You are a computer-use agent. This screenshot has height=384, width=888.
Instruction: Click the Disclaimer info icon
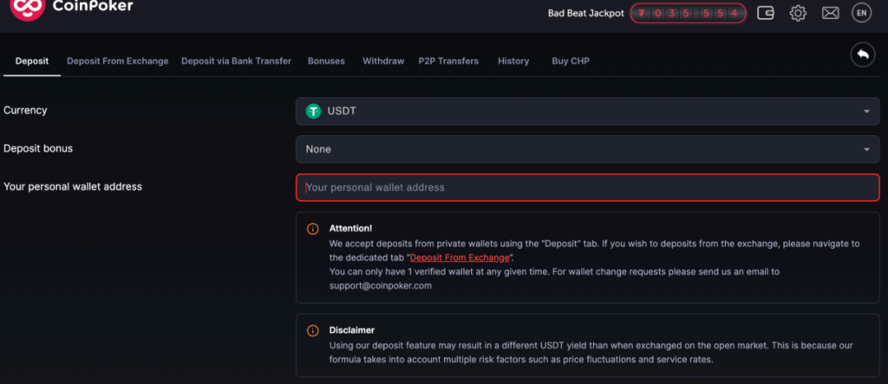point(312,330)
